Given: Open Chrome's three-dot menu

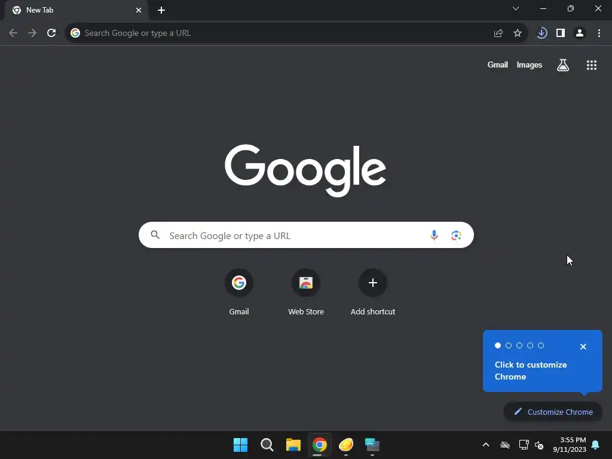Looking at the screenshot, I should (599, 33).
